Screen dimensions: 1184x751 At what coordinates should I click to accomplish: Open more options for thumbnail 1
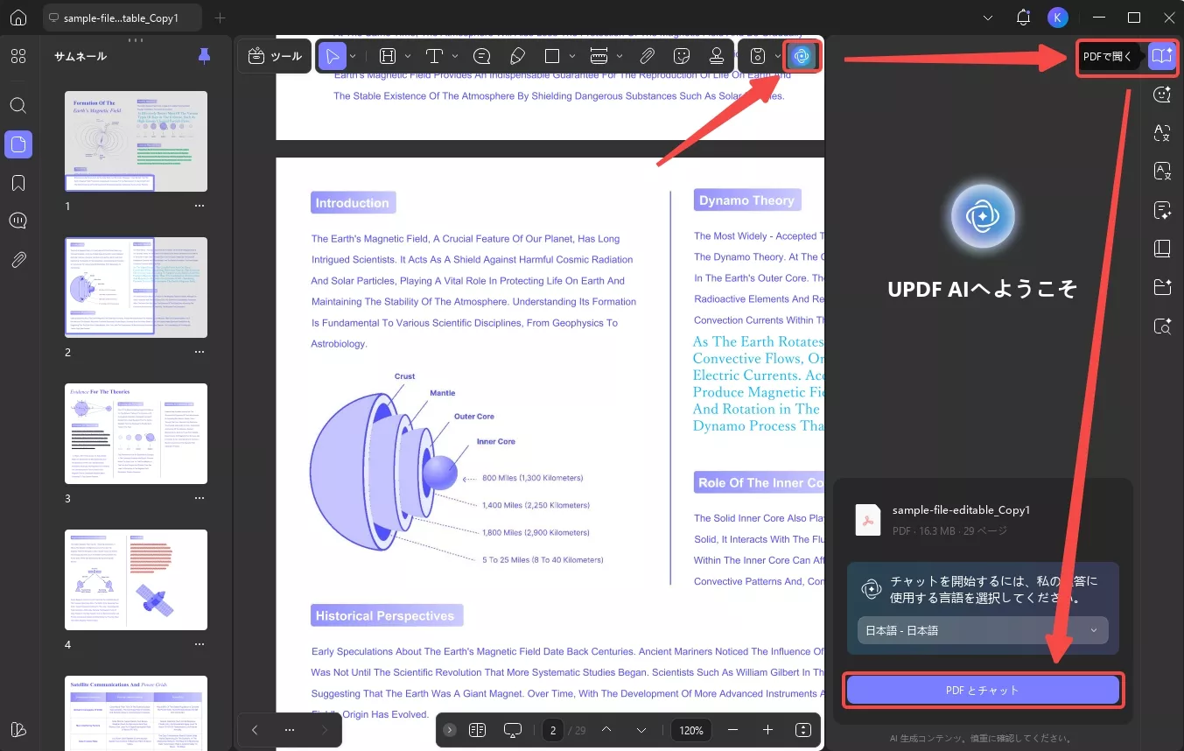click(200, 206)
